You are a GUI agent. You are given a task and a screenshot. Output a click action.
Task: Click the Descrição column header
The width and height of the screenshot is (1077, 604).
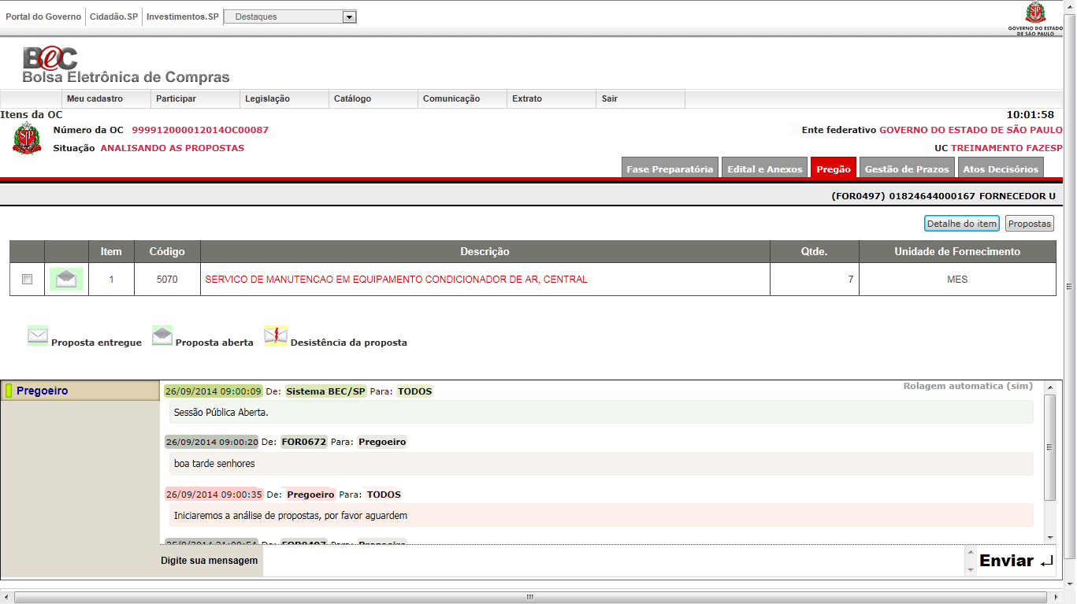coord(485,252)
